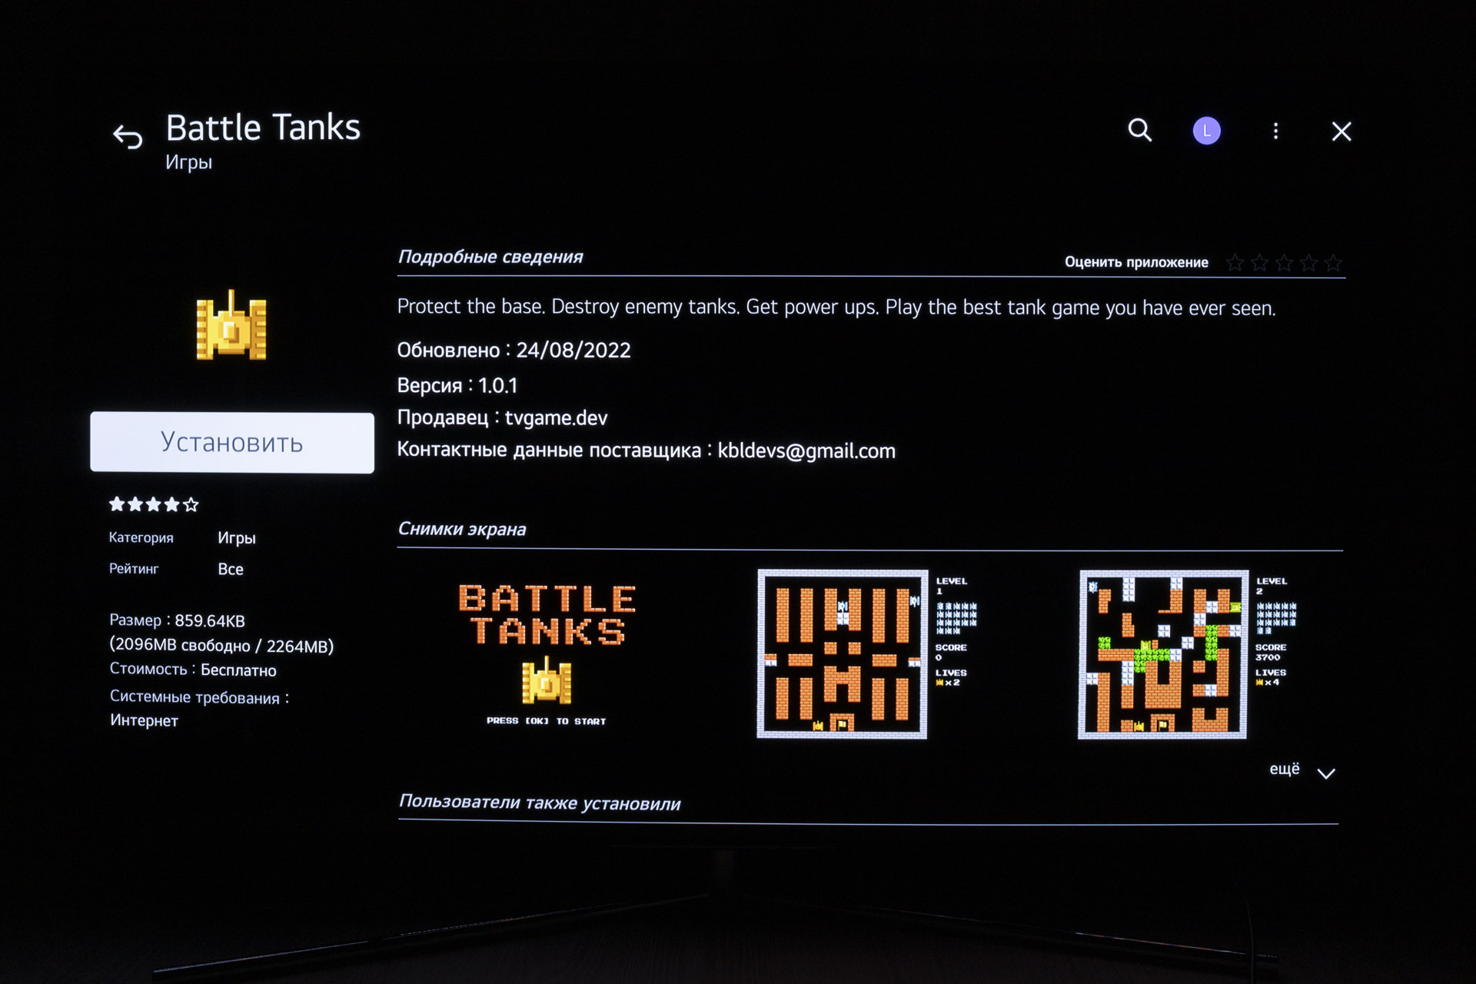Click the Пользователи также установили heading

[540, 803]
